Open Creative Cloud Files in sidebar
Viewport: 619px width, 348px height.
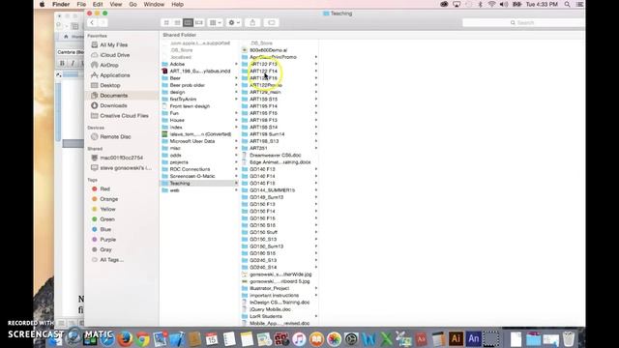click(x=124, y=116)
